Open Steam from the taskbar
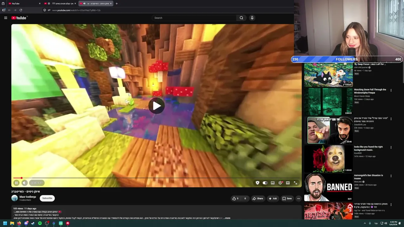Viewport: 404px width, 227px height. [33, 224]
